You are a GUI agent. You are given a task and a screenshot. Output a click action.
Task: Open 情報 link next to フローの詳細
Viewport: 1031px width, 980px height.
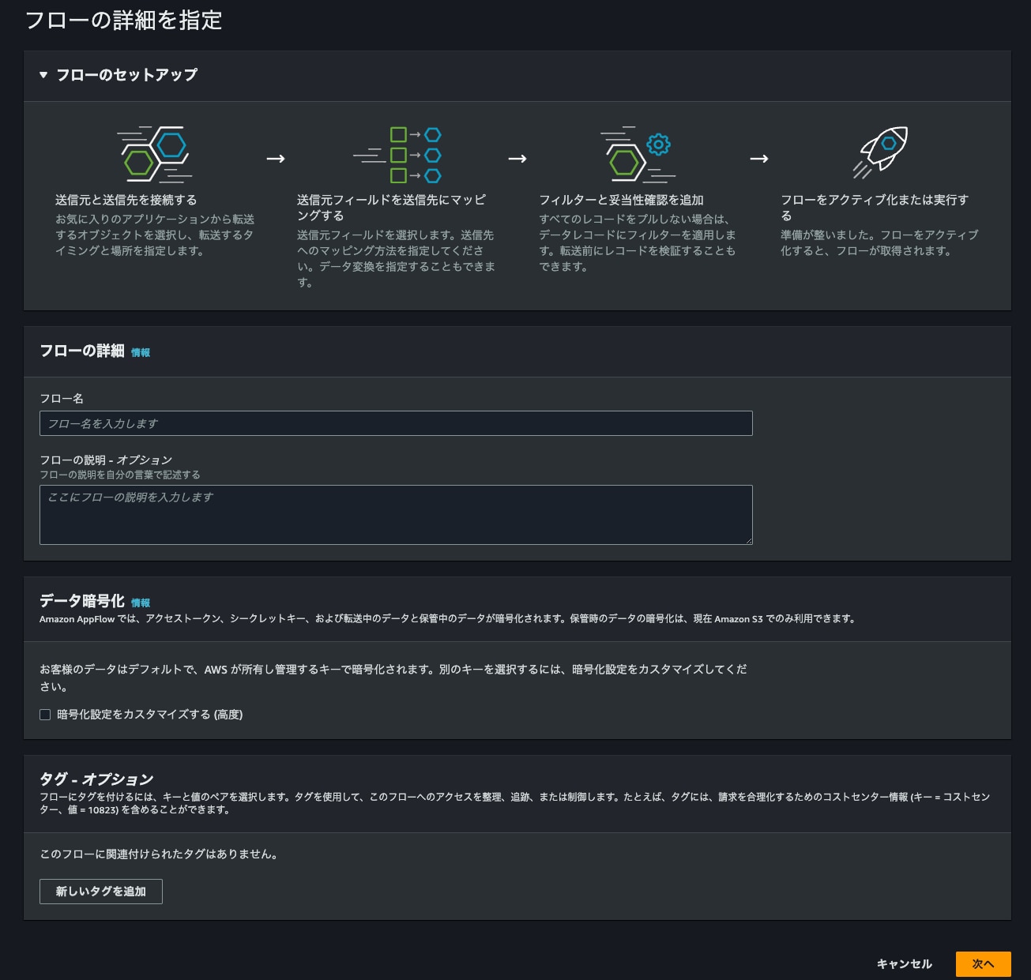click(141, 353)
